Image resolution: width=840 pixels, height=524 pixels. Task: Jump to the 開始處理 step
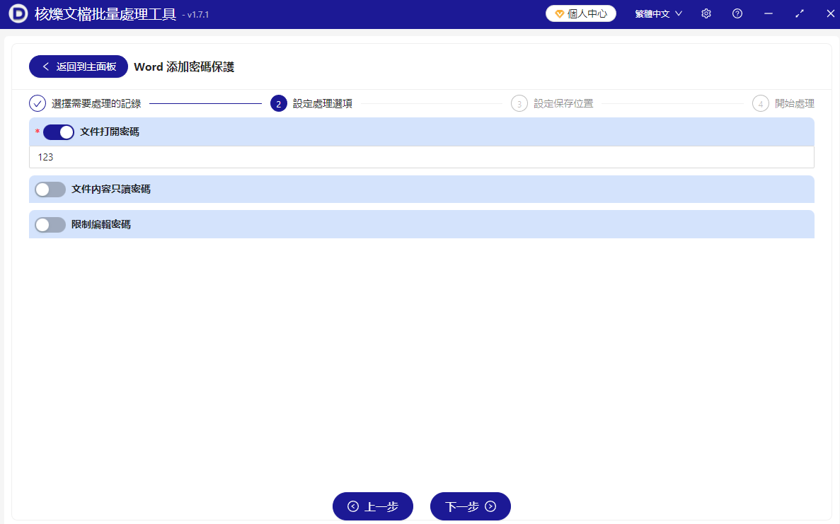click(x=794, y=104)
